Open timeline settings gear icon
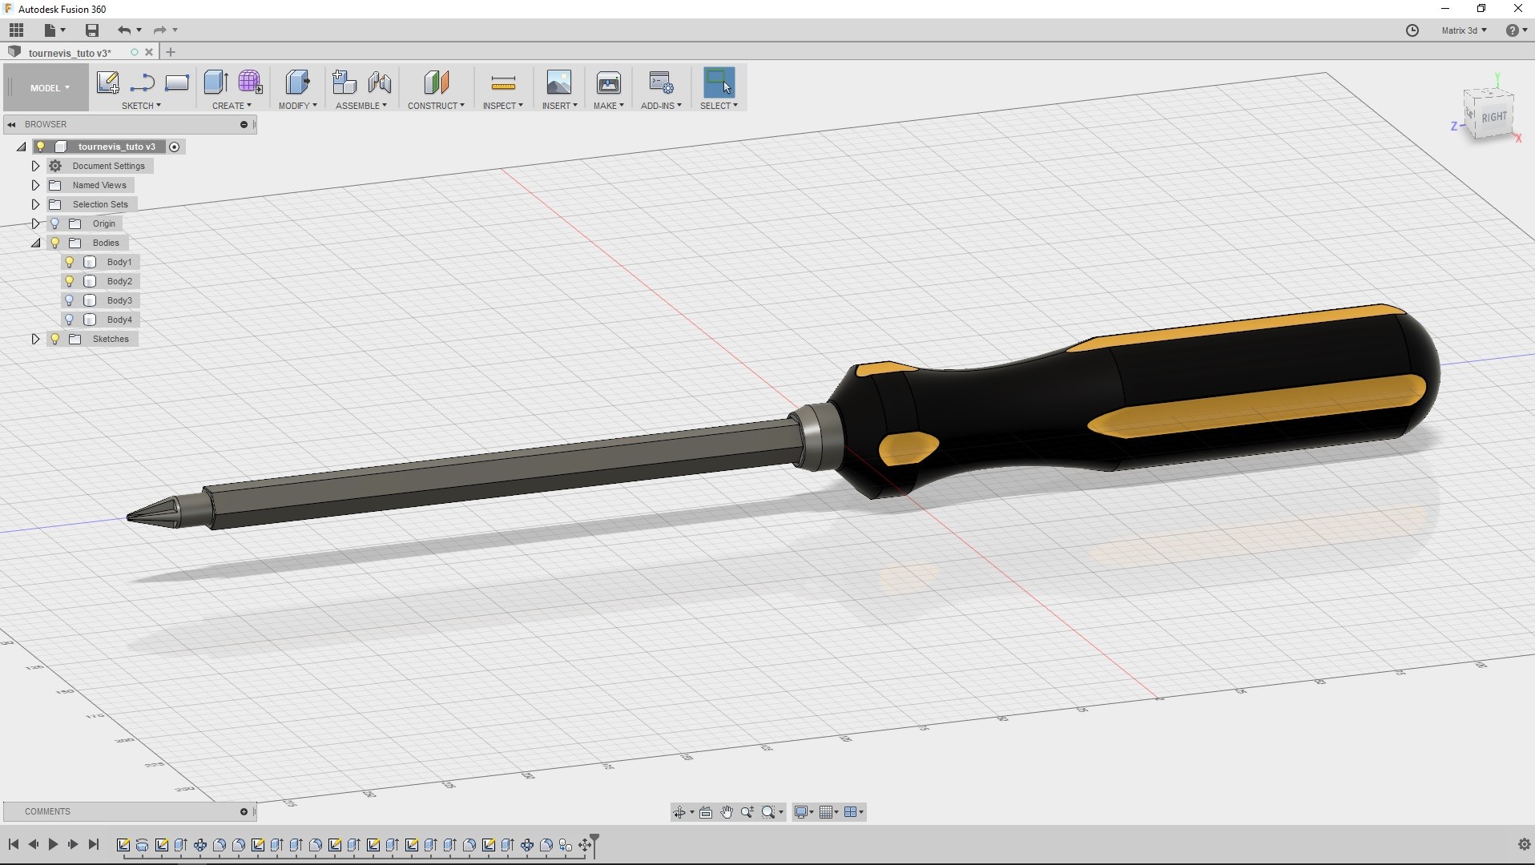The width and height of the screenshot is (1535, 865). click(1524, 844)
